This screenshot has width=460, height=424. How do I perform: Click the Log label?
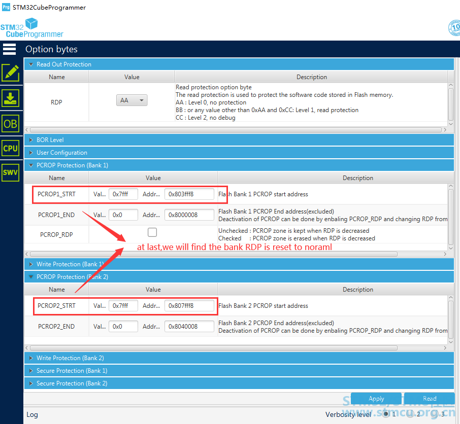point(32,414)
